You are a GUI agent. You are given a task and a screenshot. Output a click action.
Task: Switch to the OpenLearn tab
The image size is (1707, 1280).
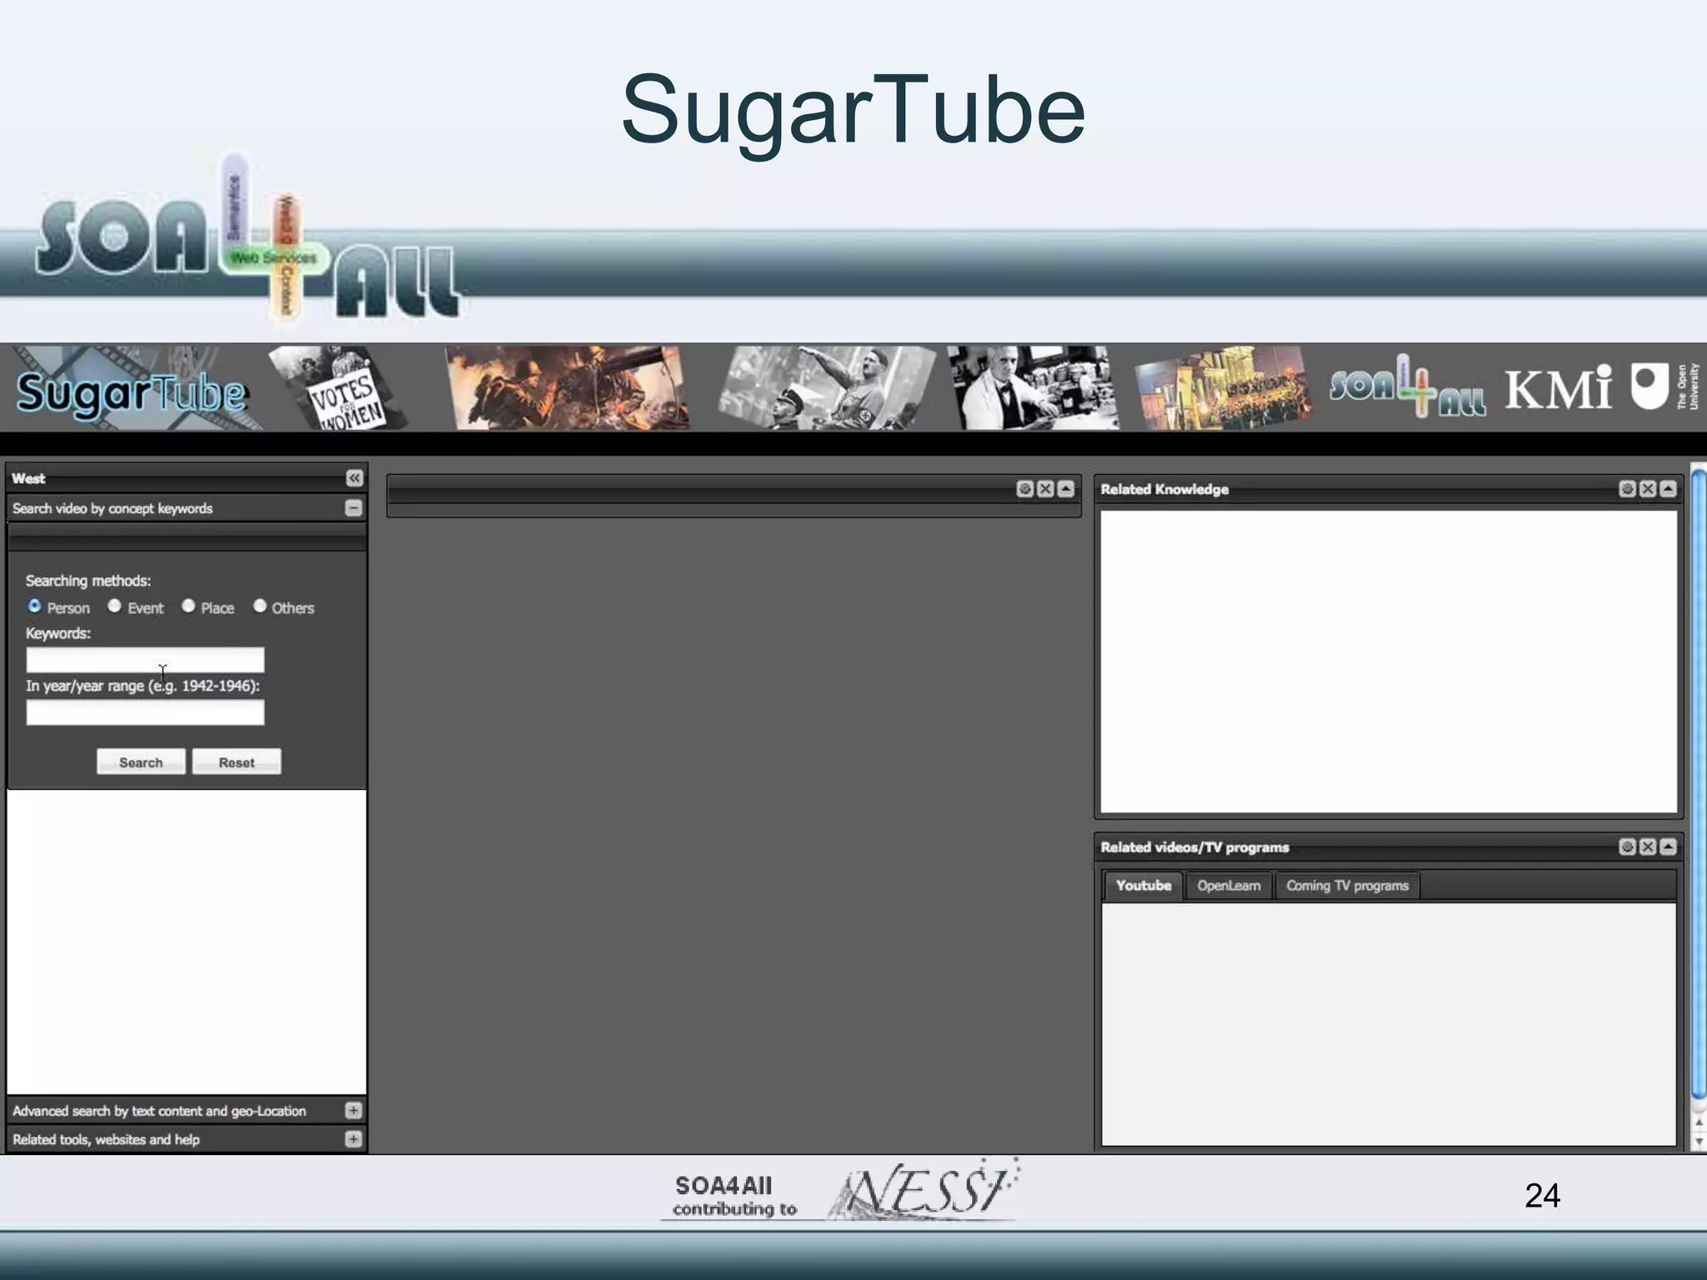click(x=1229, y=885)
